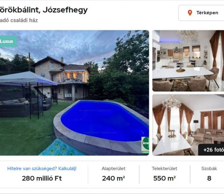Click the 550 m² plot size value
This screenshot has width=224, height=194.
pyautogui.click(x=164, y=178)
